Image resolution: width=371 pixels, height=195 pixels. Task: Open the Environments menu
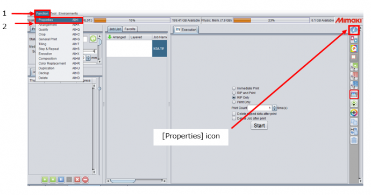[x=68, y=13]
